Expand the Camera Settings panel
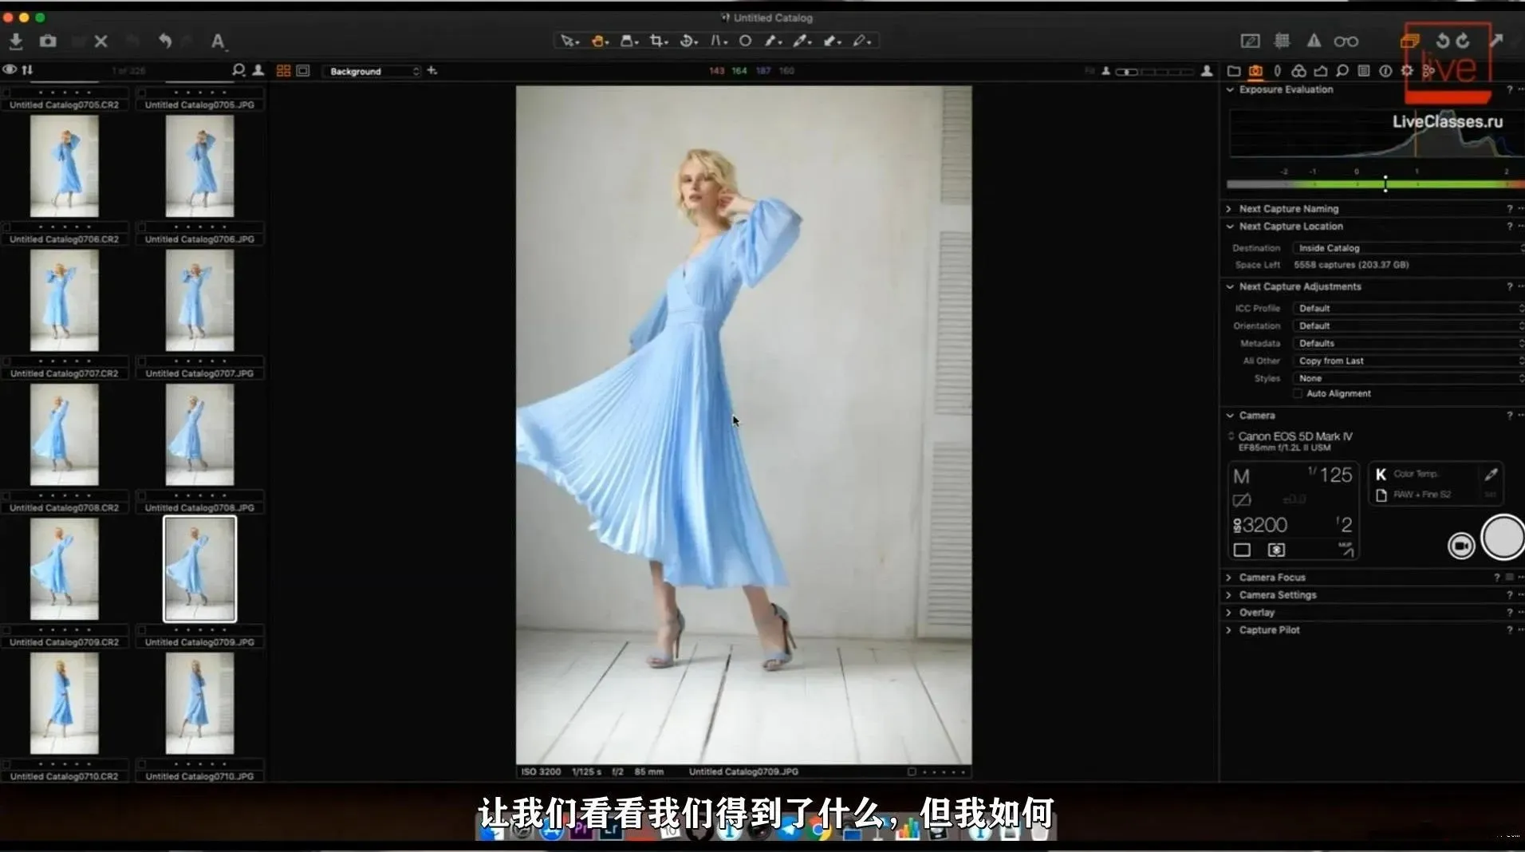The height and width of the screenshot is (852, 1525). (x=1229, y=595)
